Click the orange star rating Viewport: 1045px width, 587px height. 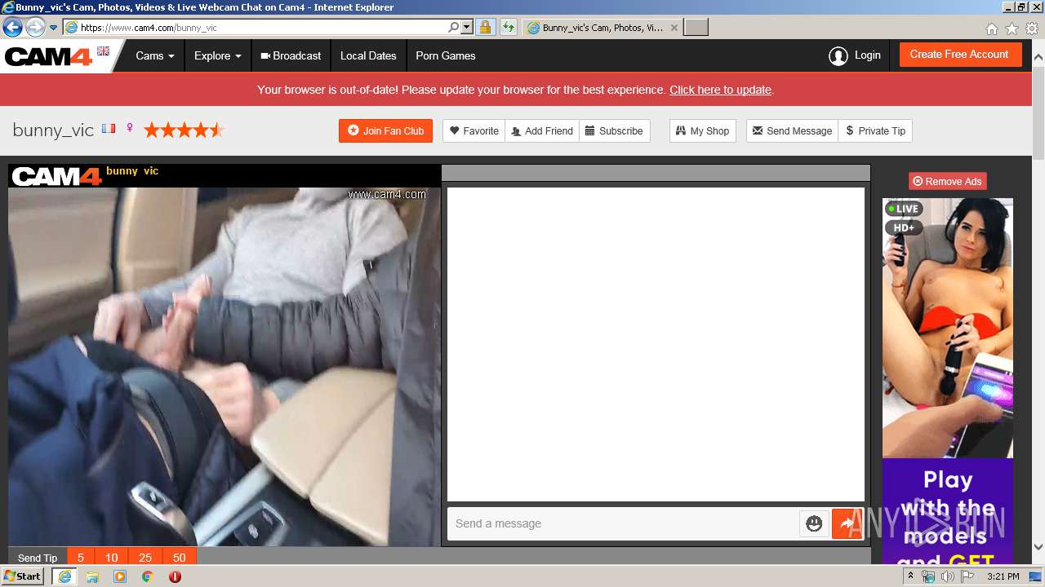tap(184, 130)
